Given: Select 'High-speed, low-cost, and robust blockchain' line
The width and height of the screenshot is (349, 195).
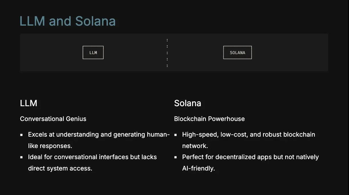Looking at the screenshot, I should pyautogui.click(x=248, y=134).
